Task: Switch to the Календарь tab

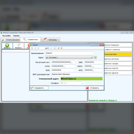Action: click(x=50, y=40)
